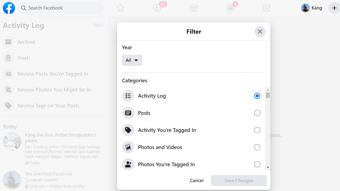The image size is (340, 191).
Task: Click the plus Create icon
Action: click(x=334, y=8)
